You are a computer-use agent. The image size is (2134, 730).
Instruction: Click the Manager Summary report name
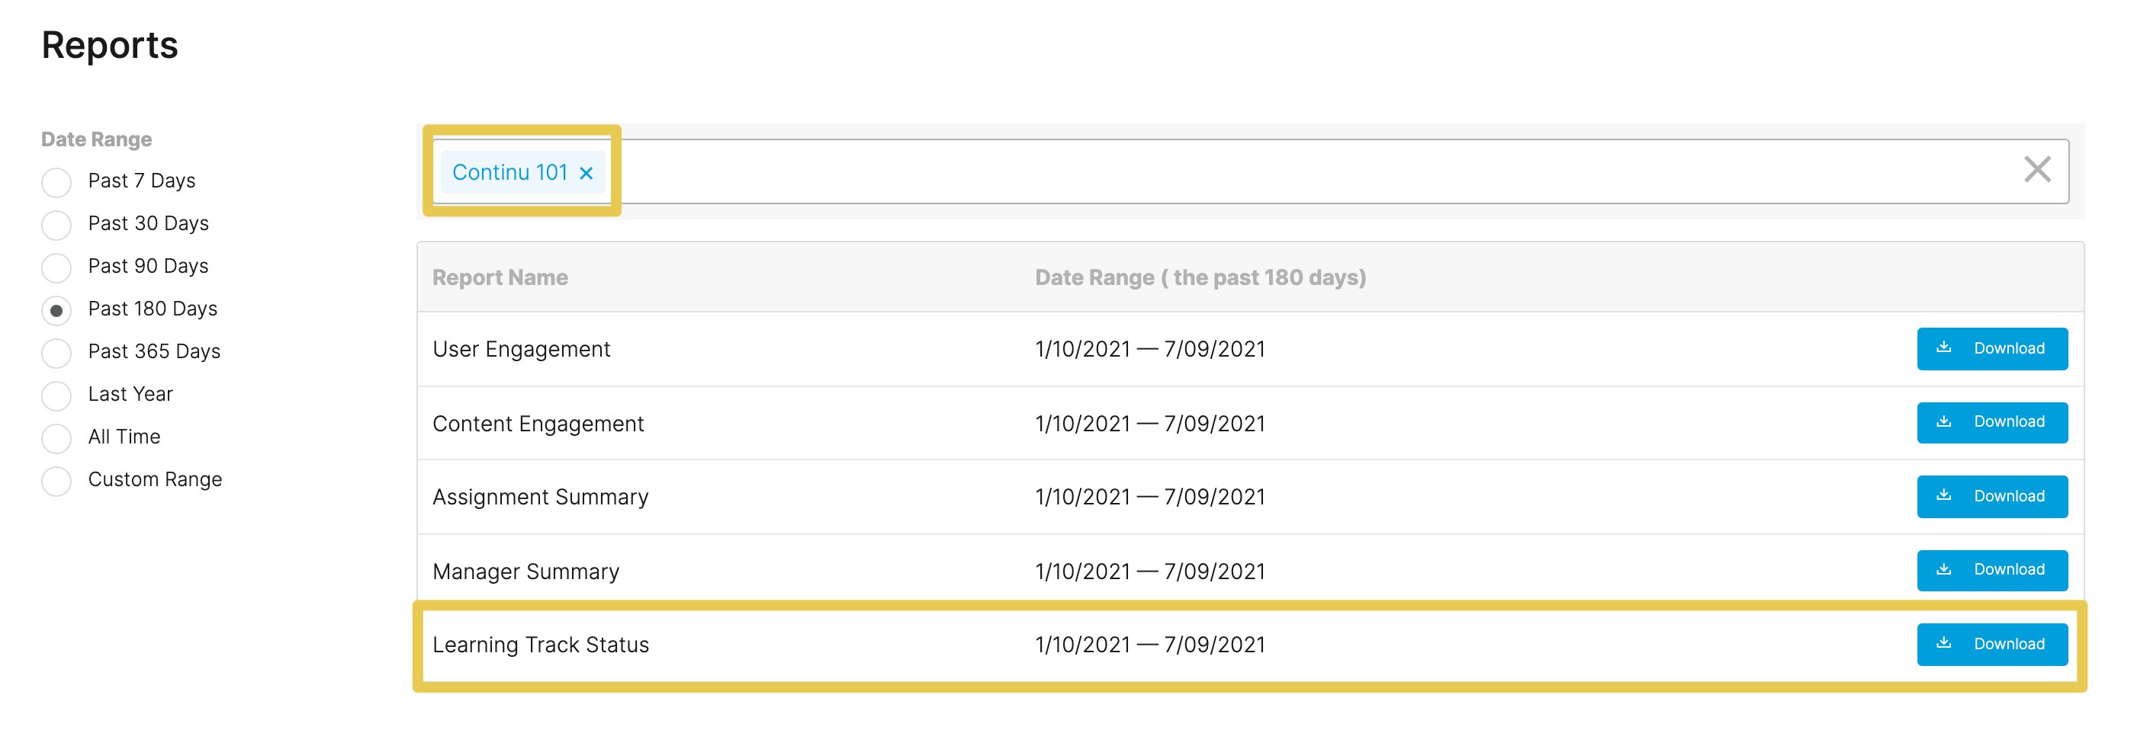(526, 571)
